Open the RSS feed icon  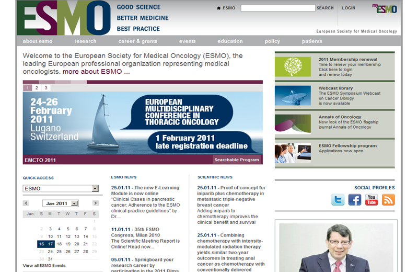click(x=388, y=200)
